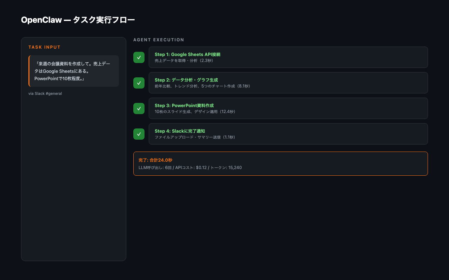449x280 pixels.
Task: Switch to the AGENT EXECUTION section
Action: click(159, 40)
